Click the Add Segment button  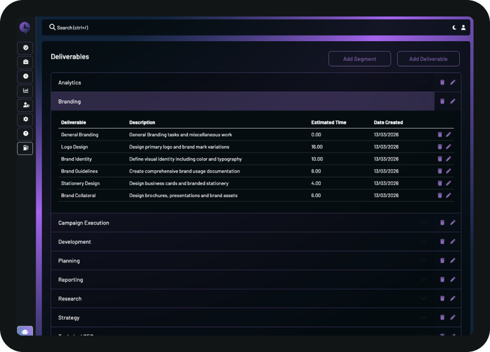point(359,59)
